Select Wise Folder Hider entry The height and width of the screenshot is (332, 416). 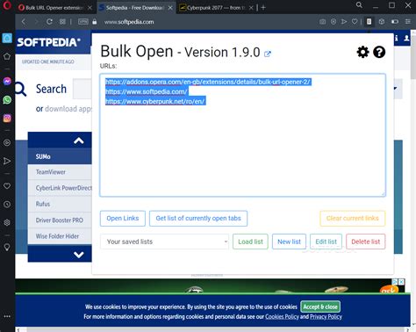60,236
